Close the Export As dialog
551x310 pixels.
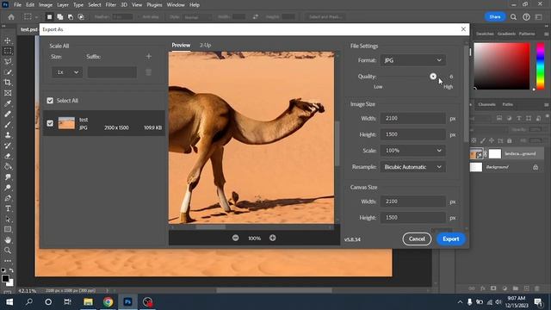463,29
